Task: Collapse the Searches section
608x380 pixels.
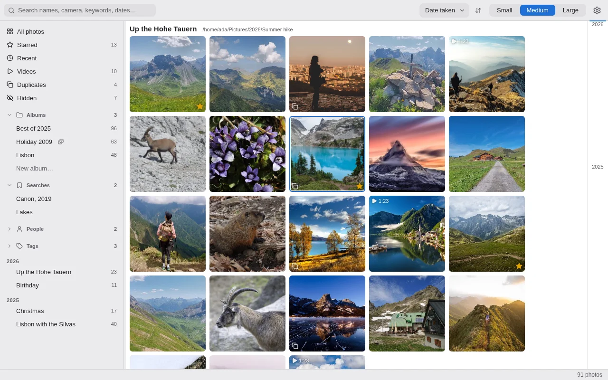Action: pos(9,185)
